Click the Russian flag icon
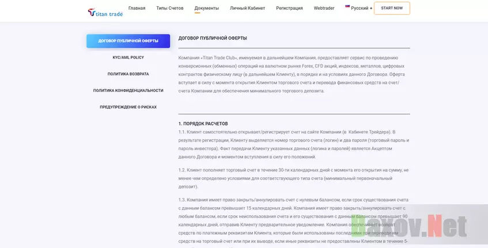Viewport: 488px width, 248px height. 347,6
